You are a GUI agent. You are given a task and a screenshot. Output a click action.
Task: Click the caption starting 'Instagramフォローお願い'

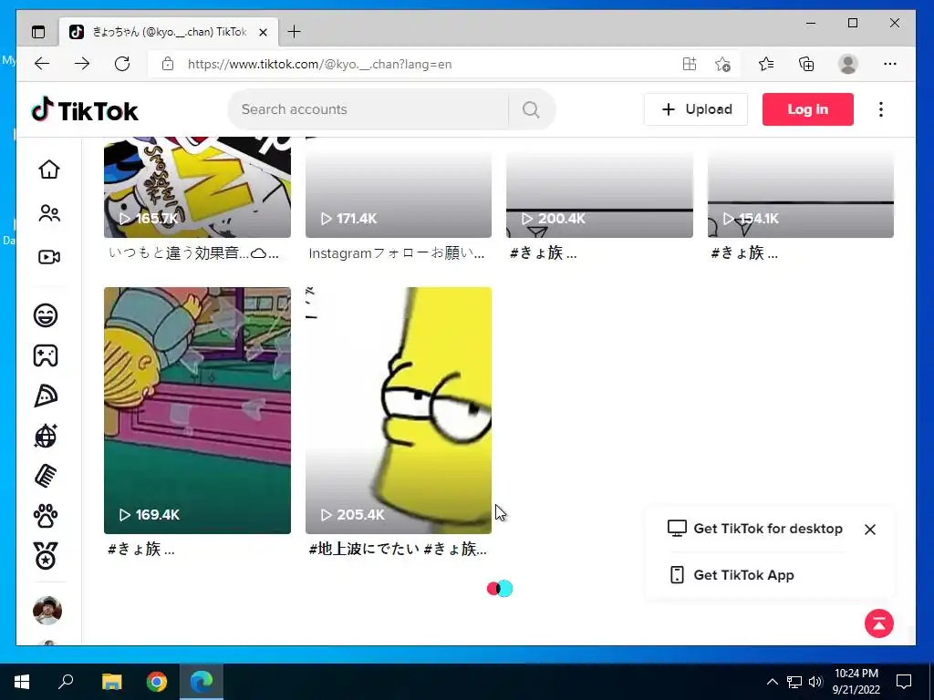(397, 253)
